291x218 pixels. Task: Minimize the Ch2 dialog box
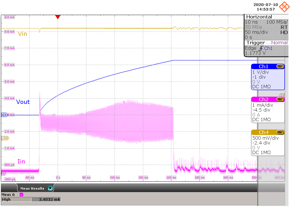[x=281, y=99]
